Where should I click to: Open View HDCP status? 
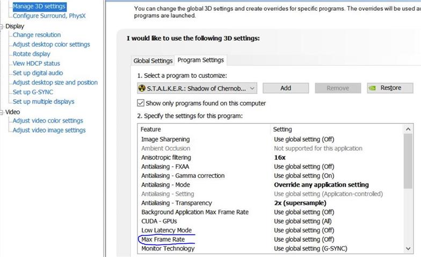click(x=37, y=63)
